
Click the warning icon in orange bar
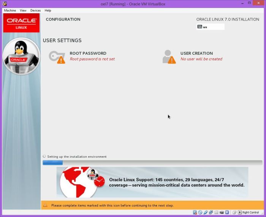point(46,205)
